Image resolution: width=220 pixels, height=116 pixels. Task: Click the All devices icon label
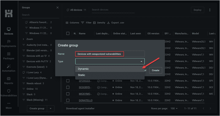tap(76, 10)
